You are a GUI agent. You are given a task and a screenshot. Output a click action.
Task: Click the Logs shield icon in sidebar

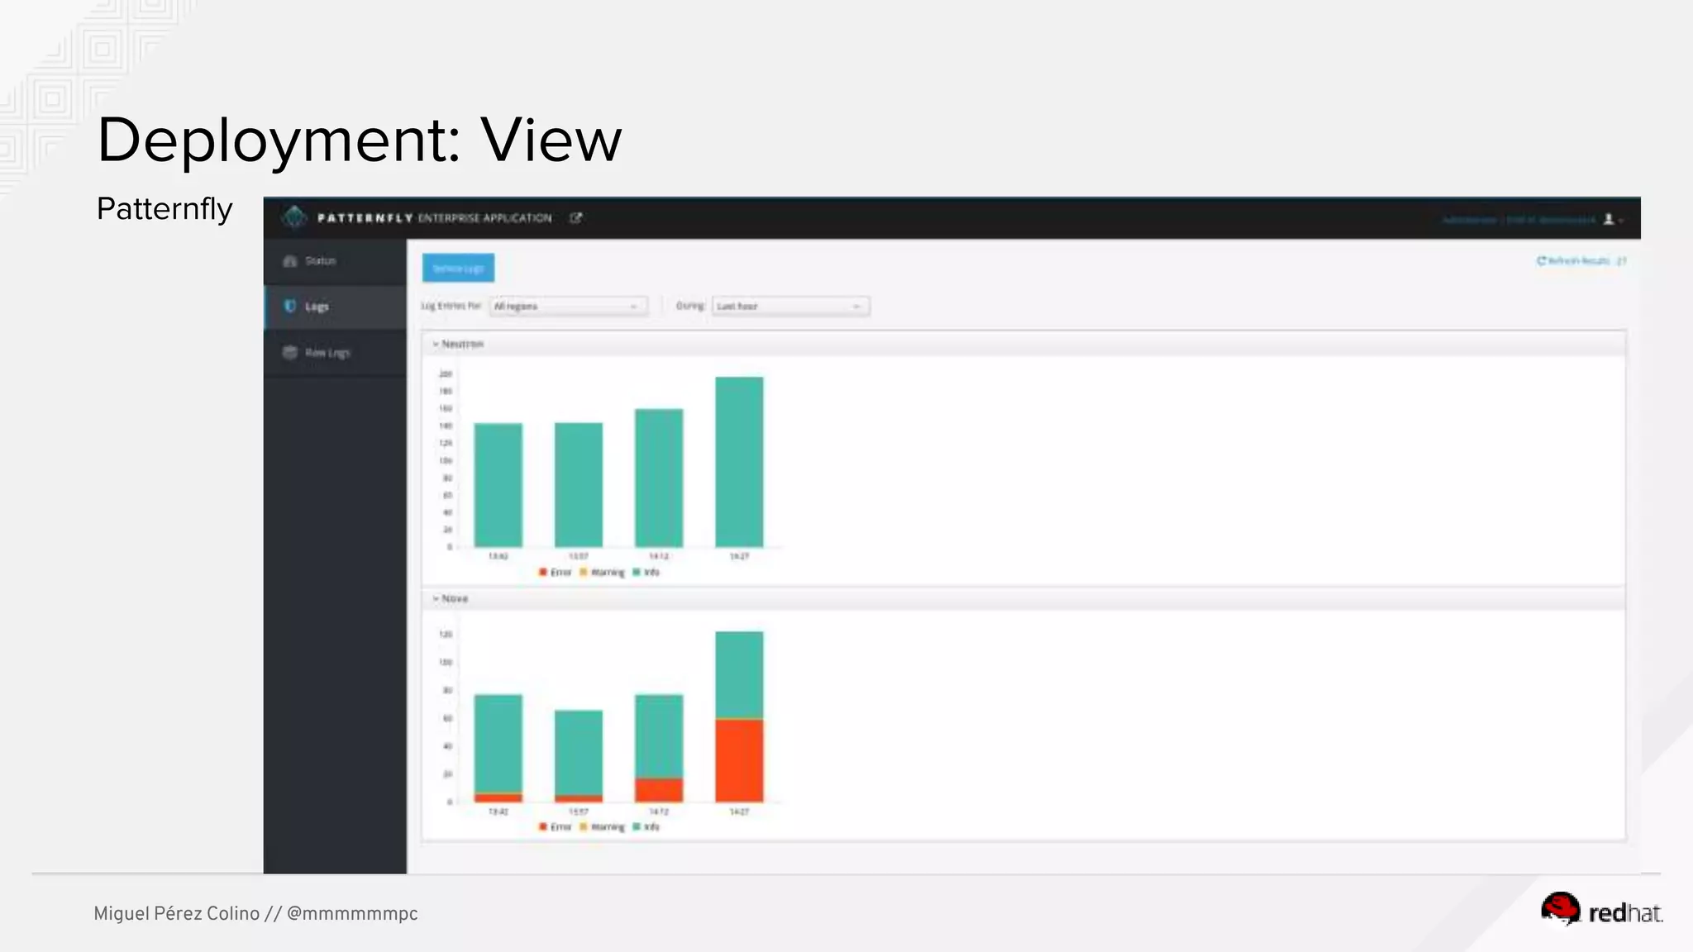(x=290, y=306)
